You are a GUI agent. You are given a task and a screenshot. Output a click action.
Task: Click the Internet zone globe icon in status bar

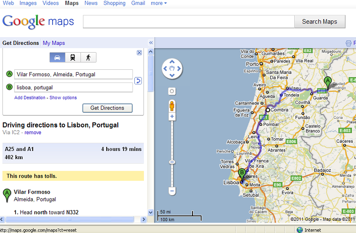click(300, 230)
